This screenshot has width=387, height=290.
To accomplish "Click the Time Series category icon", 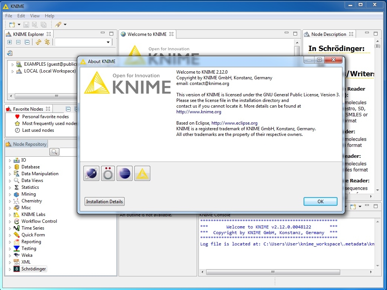I will [17, 228].
